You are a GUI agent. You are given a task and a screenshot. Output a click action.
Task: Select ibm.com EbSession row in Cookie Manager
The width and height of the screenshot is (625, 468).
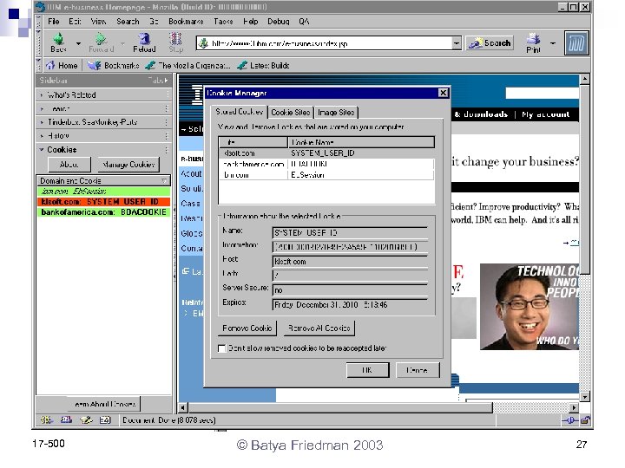pyautogui.click(x=326, y=175)
